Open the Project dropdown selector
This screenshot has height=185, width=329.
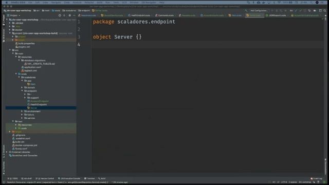point(14,15)
